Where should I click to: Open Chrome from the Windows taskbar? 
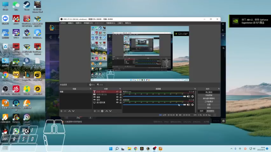(135, 149)
